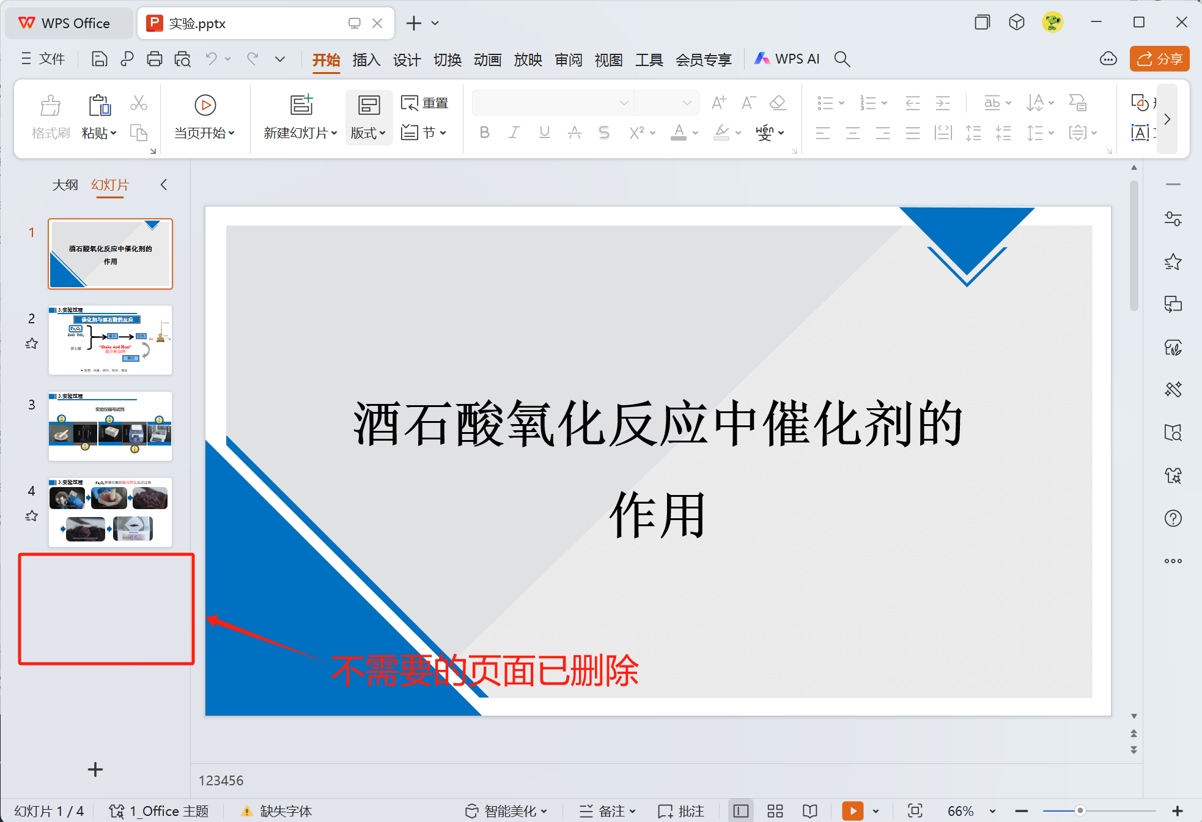Click the help icon in right sidebar

pos(1173,518)
